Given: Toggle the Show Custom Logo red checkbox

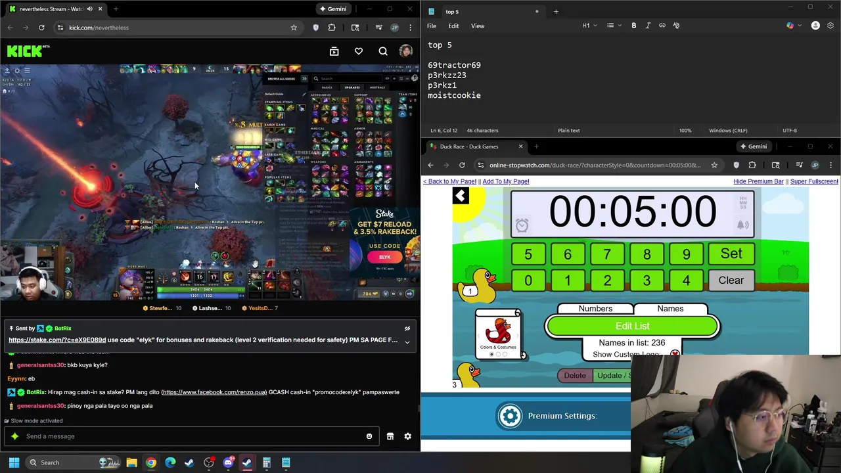Looking at the screenshot, I should click(675, 354).
